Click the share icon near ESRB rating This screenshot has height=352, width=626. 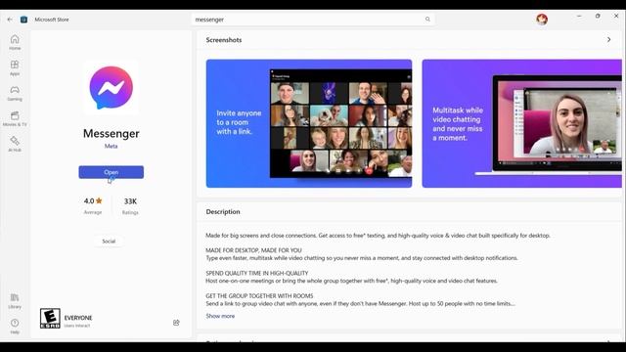pos(176,323)
